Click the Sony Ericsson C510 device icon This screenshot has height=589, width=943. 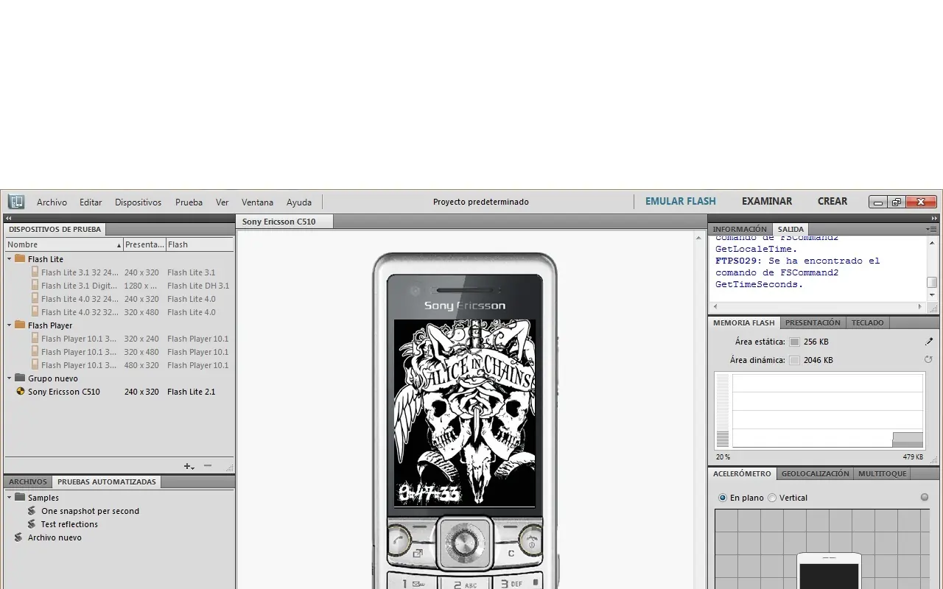21,392
